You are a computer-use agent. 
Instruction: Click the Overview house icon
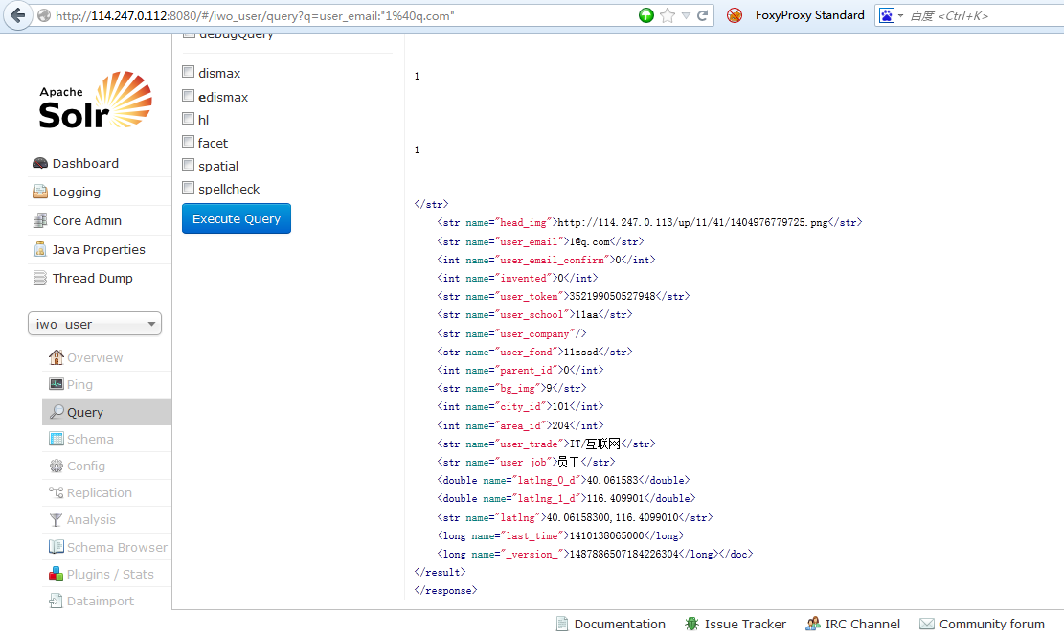(57, 357)
